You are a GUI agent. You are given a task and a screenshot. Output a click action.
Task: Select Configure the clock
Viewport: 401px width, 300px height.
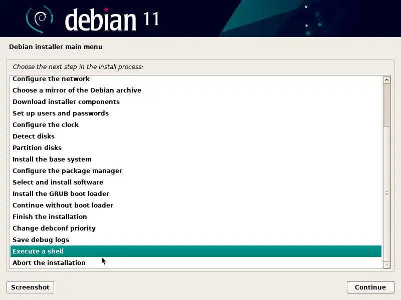pyautogui.click(x=195, y=124)
